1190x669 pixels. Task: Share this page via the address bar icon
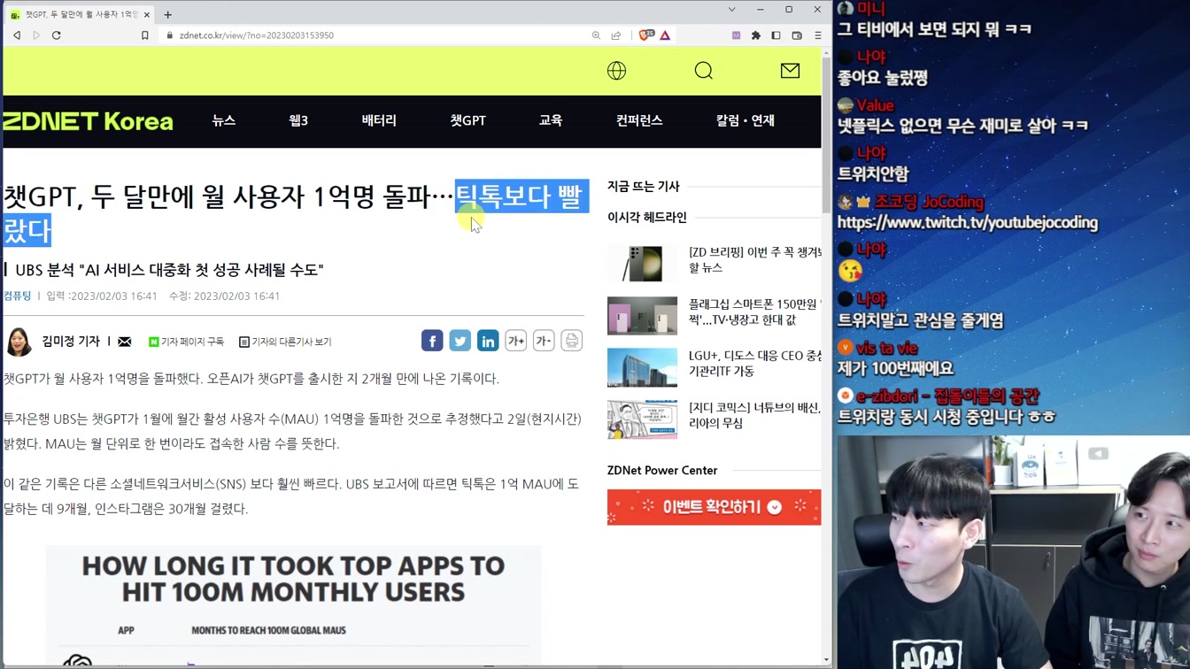click(x=616, y=35)
